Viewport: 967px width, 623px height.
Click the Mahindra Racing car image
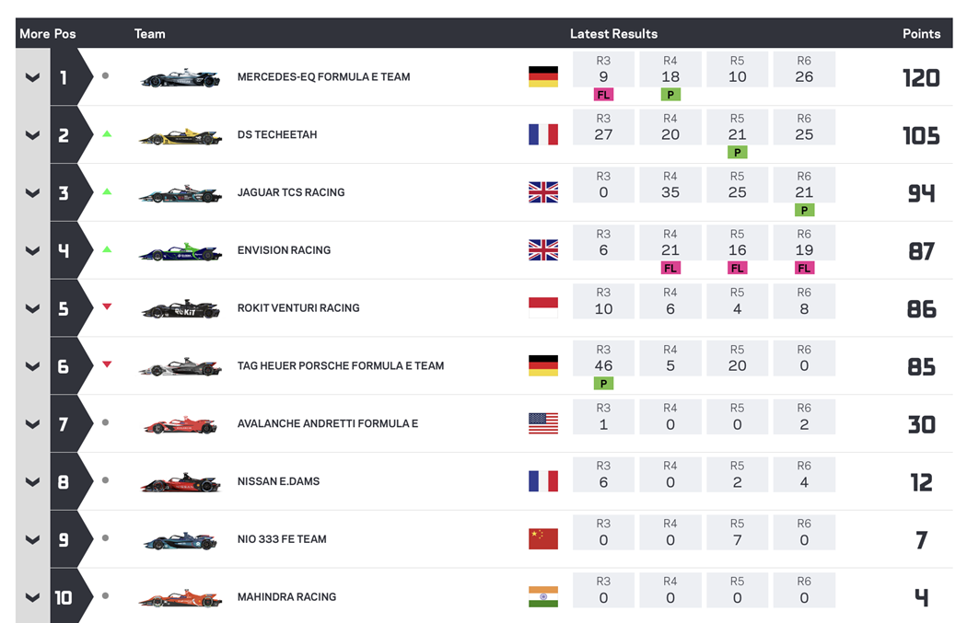pyautogui.click(x=181, y=597)
